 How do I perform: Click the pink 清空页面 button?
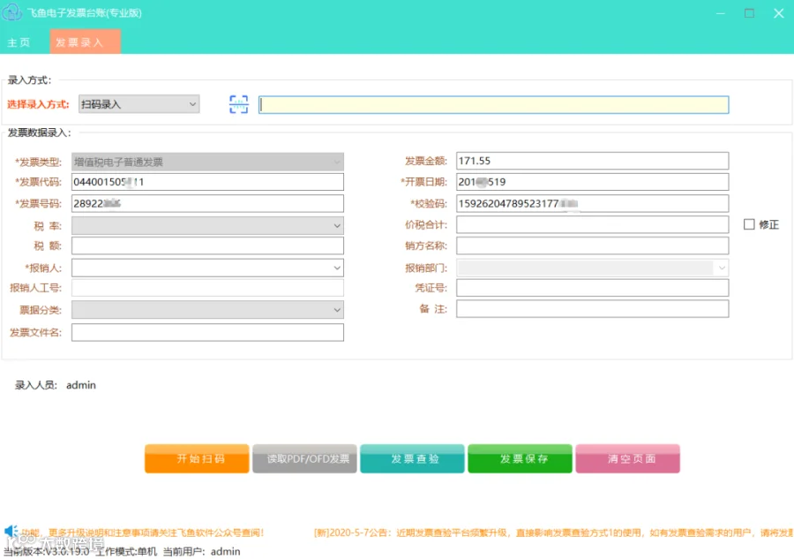click(x=628, y=458)
